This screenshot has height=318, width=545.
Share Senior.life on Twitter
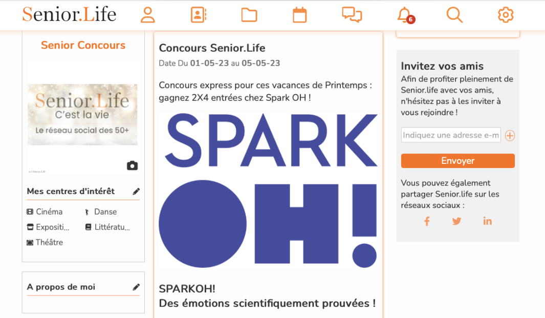tap(456, 221)
